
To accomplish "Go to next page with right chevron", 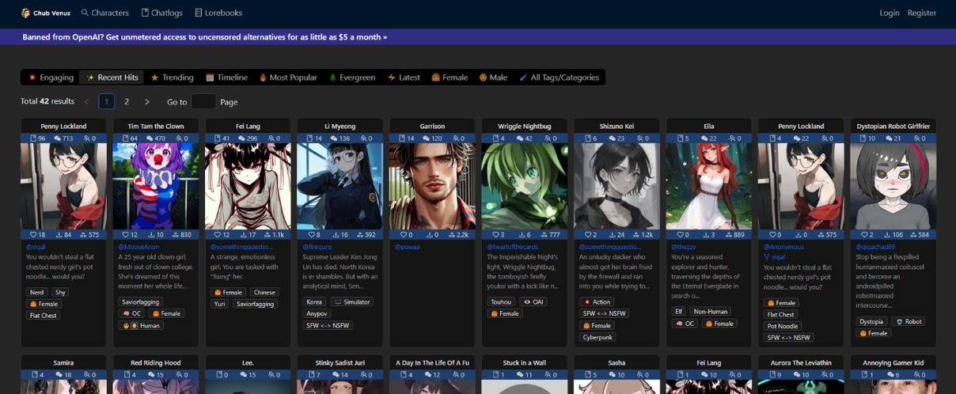I will (x=147, y=101).
